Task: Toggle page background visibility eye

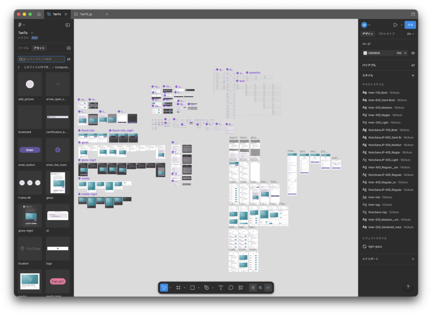Action: pyautogui.click(x=413, y=53)
